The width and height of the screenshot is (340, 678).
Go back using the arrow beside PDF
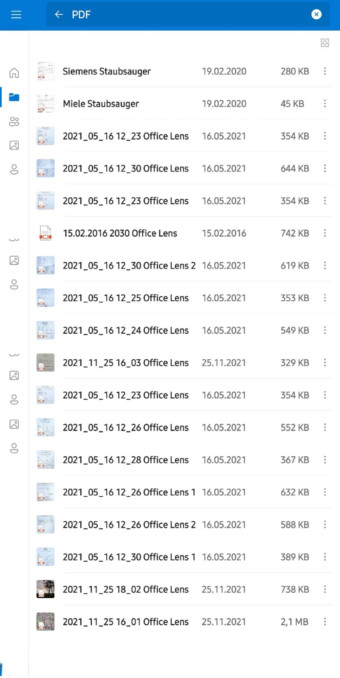[59, 15]
